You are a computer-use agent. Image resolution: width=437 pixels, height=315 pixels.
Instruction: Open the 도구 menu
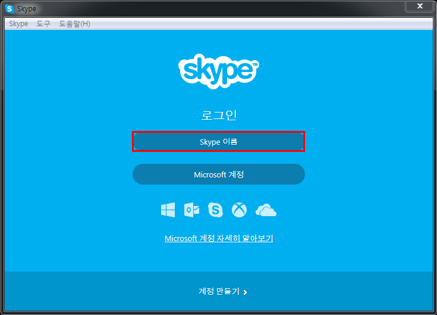[x=43, y=24]
